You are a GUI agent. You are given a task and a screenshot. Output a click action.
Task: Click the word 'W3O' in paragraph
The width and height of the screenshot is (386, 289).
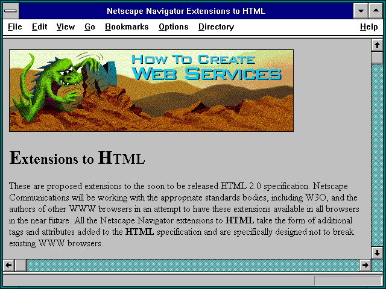point(316,197)
